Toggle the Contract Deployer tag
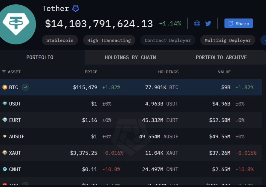The width and height of the screenshot is (266, 187). click(x=168, y=40)
